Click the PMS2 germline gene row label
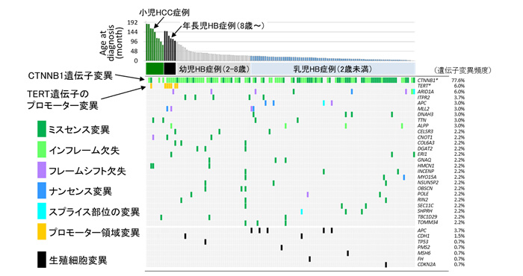This screenshot has width=523, height=276. tap(424, 248)
